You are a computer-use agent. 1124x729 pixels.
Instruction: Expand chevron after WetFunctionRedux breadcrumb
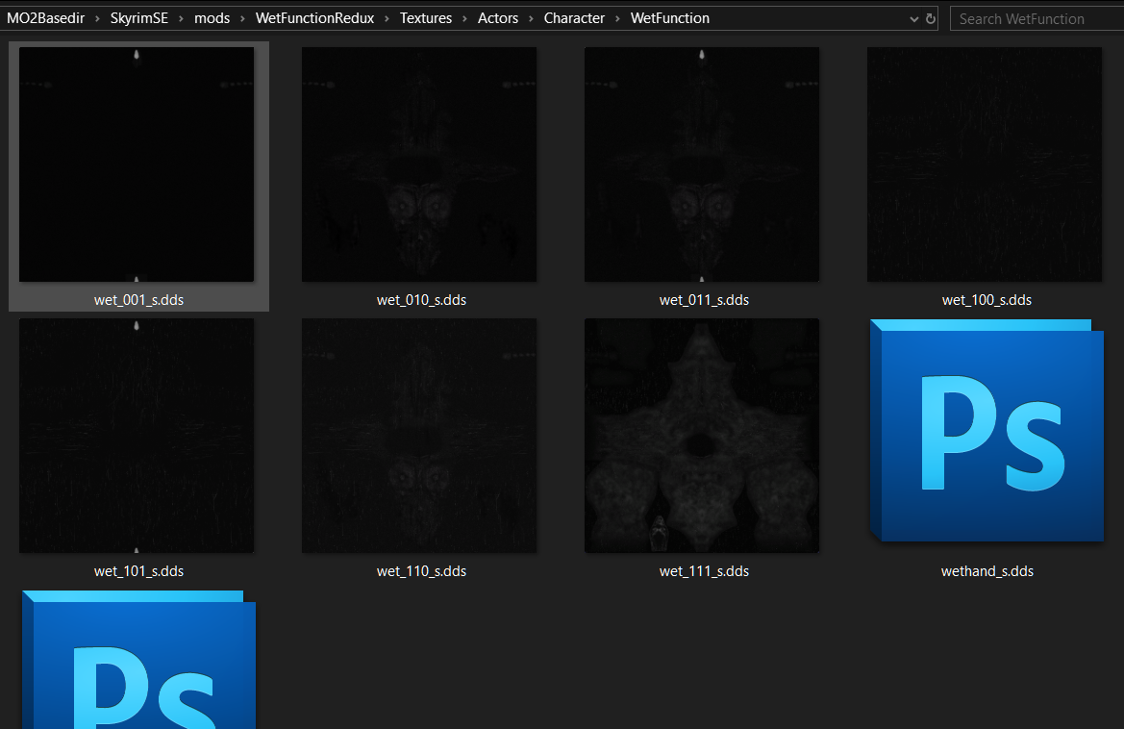pyautogui.click(x=387, y=18)
